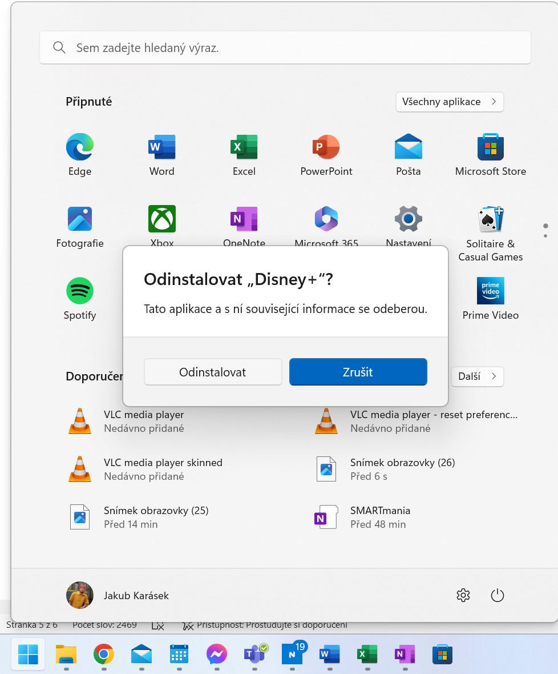Open Calendar from the taskbar

179,655
